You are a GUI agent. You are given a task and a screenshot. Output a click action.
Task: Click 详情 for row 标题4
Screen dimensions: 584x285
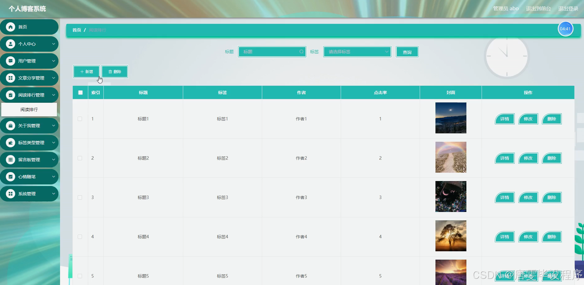tap(504, 237)
